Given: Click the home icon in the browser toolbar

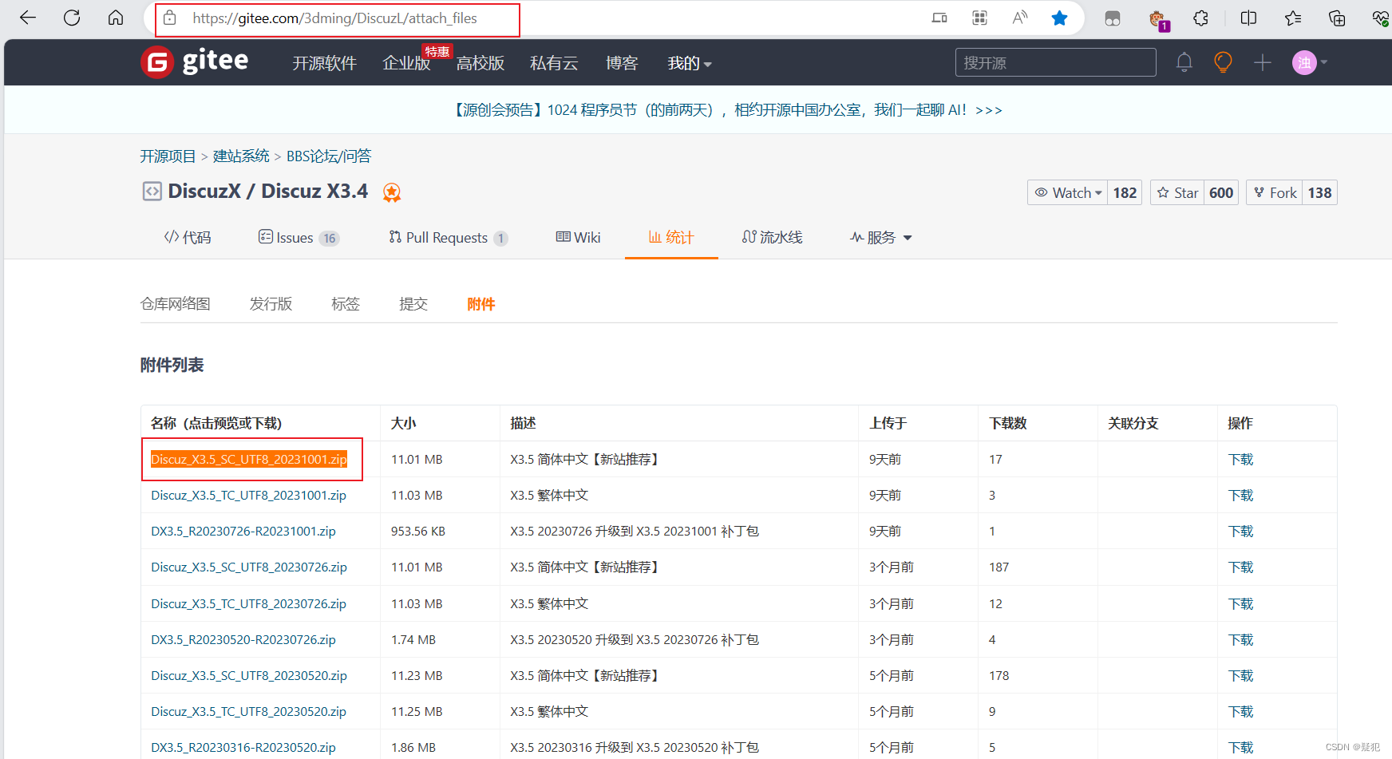Looking at the screenshot, I should click(x=116, y=18).
